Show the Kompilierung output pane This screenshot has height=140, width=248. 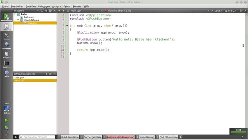click(145, 137)
